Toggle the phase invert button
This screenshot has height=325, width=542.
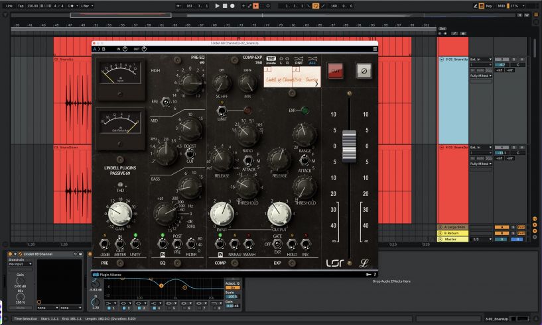pos(364,71)
